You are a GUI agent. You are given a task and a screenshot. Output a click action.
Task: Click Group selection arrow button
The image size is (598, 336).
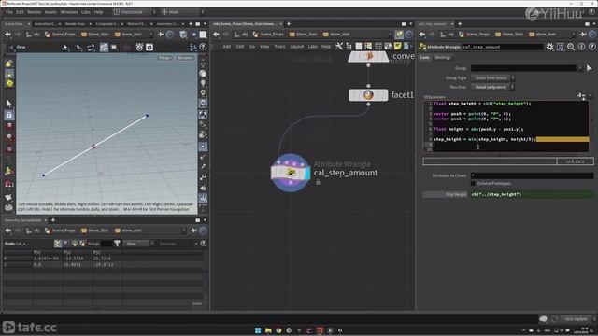point(590,68)
